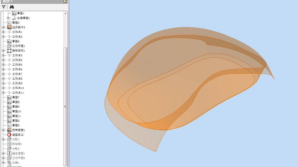
Task: Expand the 矩形阵列1 tree node
Action: pos(3,51)
